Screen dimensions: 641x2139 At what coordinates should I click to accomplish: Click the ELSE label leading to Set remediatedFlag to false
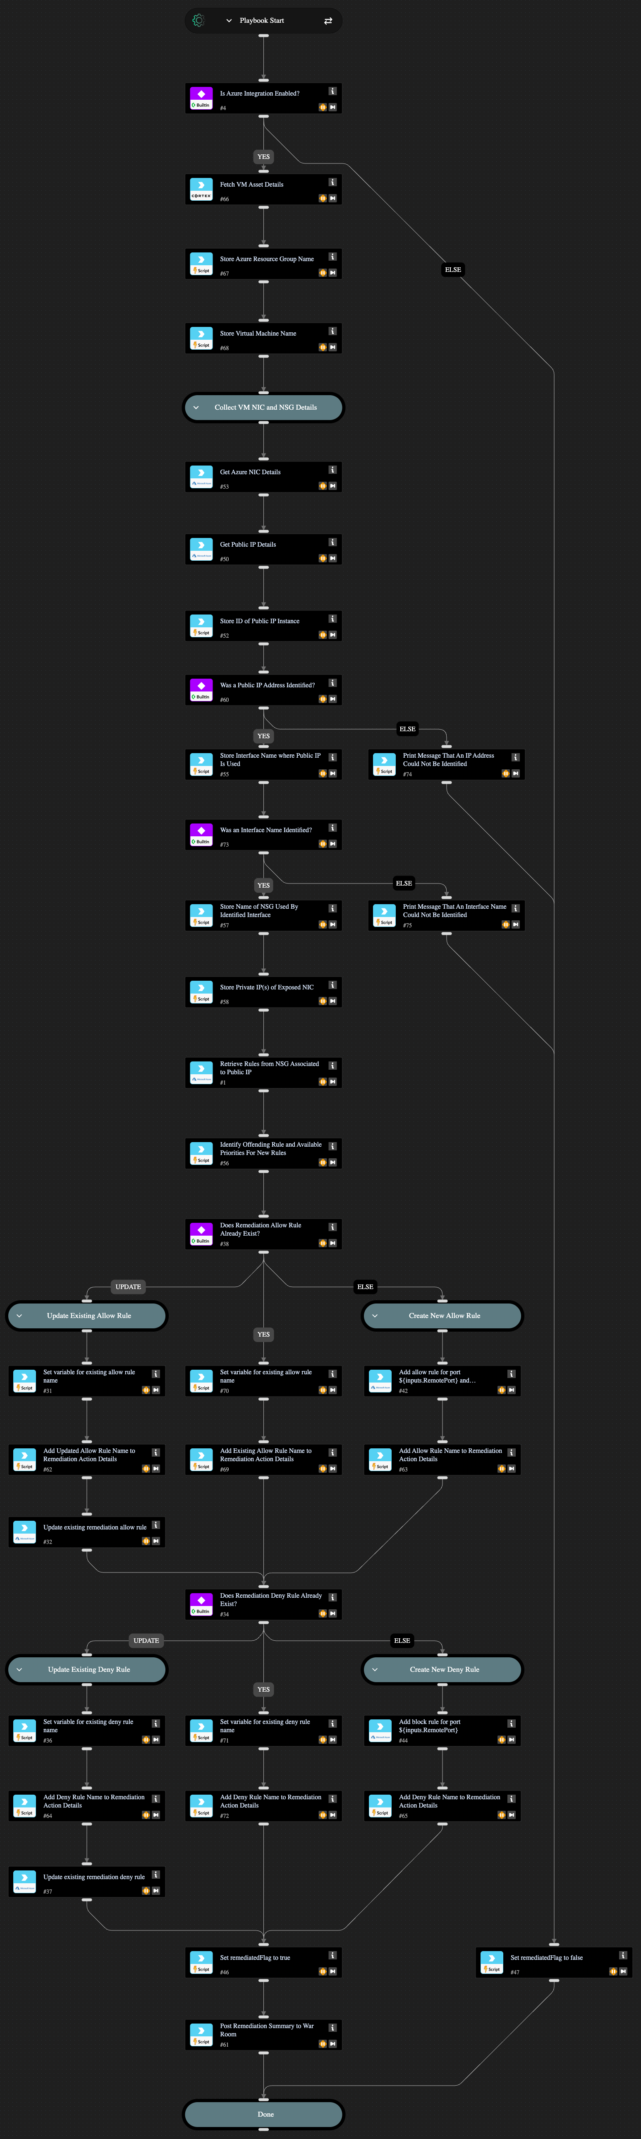click(452, 269)
